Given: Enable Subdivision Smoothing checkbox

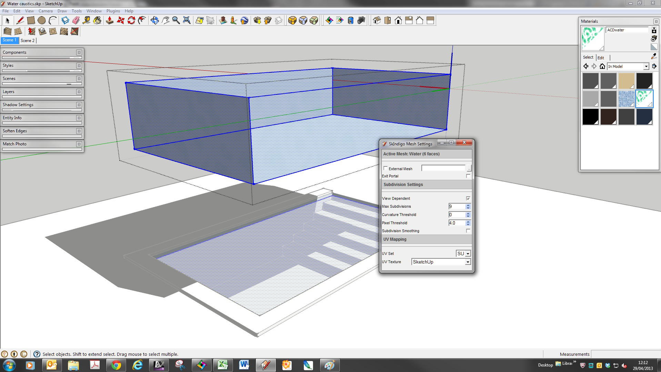Looking at the screenshot, I should coord(468,231).
